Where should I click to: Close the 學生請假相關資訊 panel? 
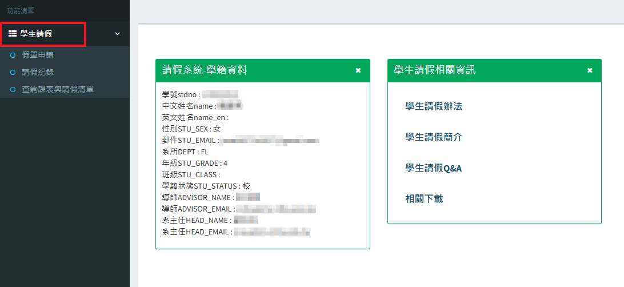coord(590,70)
